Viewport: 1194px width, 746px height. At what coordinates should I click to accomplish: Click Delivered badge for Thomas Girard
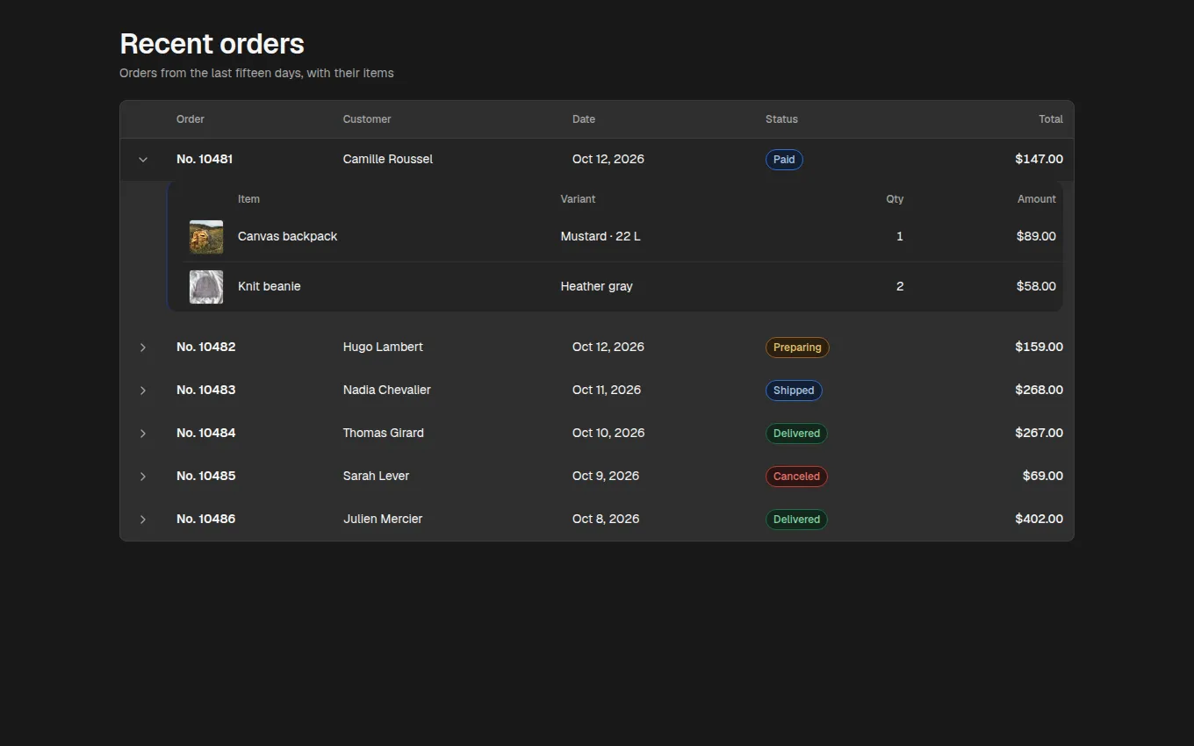[x=796, y=434]
